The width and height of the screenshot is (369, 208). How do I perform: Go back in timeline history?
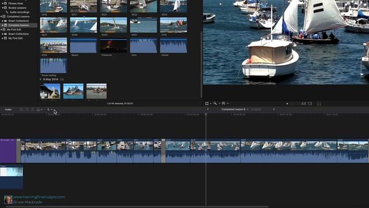[208, 109]
